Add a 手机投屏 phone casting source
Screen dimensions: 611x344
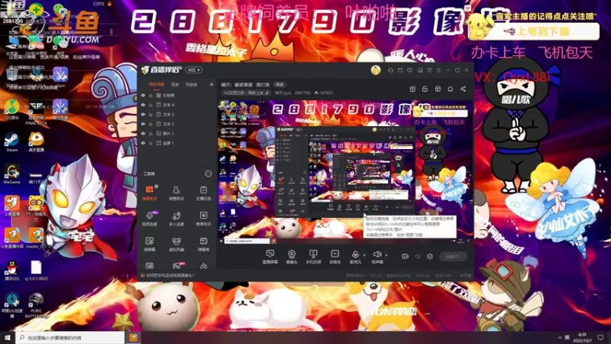(x=313, y=257)
